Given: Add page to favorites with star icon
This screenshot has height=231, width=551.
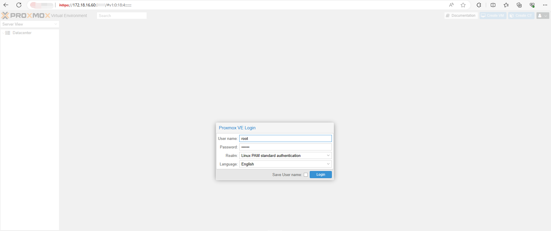Looking at the screenshot, I should pos(463,5).
